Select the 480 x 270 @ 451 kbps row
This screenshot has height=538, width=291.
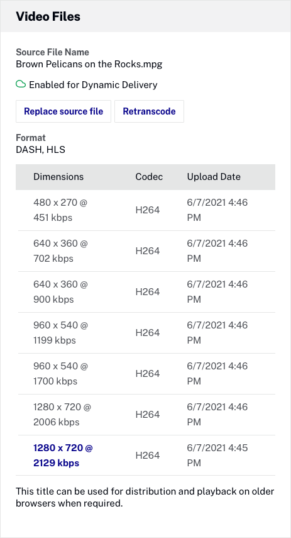(145, 210)
